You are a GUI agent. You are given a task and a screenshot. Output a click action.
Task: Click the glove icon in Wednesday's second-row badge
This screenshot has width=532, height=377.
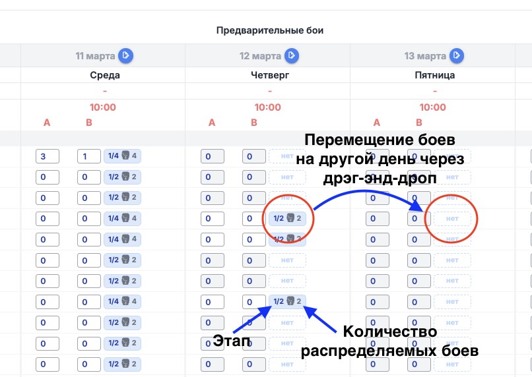point(123,177)
